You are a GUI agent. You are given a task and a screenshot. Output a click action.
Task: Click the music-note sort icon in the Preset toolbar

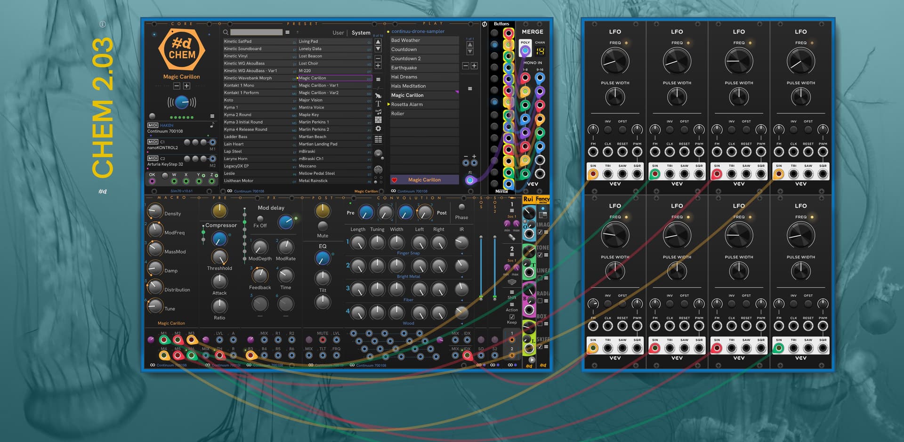(x=378, y=112)
